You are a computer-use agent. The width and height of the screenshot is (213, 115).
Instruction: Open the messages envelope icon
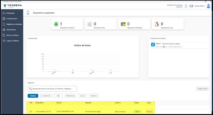[x=191, y=6]
